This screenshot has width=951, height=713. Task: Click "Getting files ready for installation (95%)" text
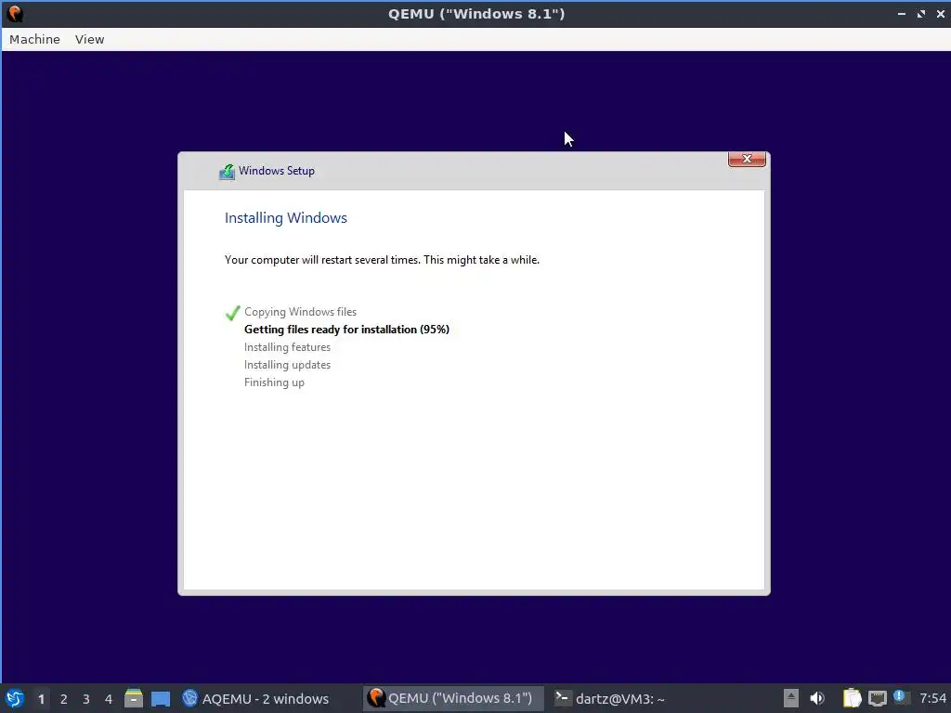(x=346, y=330)
